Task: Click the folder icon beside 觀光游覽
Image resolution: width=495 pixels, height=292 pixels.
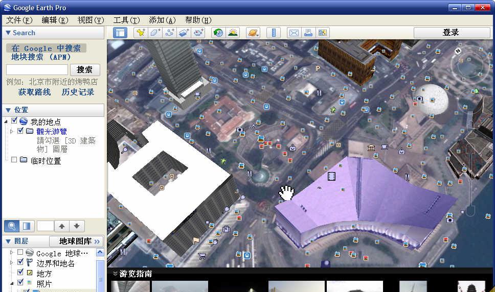Action: tap(30, 131)
